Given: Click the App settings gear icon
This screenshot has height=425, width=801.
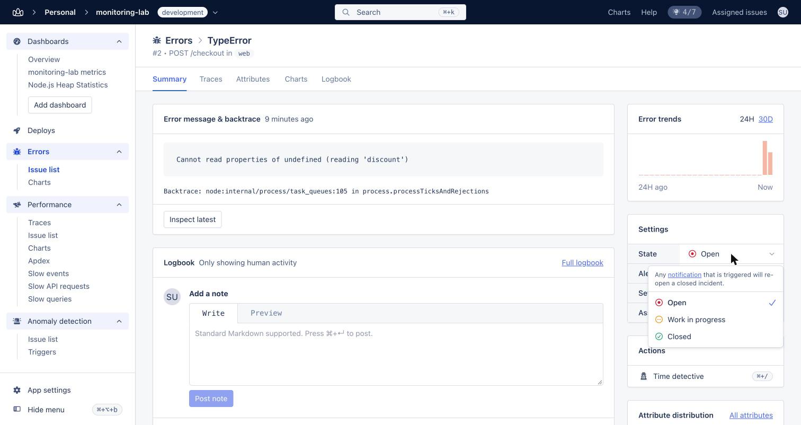Looking at the screenshot, I should (17, 390).
